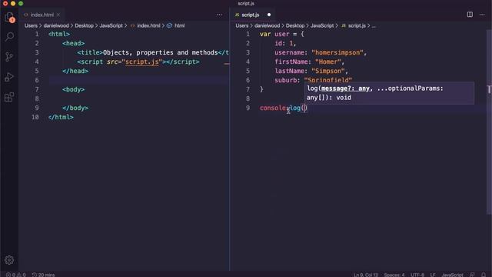This screenshot has height=277, width=492.
Task: Click line number 9 in script.js gutter
Action: pos(248,108)
